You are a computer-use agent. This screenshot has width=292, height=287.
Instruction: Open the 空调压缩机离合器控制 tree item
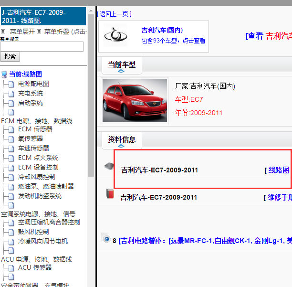coord(49,223)
